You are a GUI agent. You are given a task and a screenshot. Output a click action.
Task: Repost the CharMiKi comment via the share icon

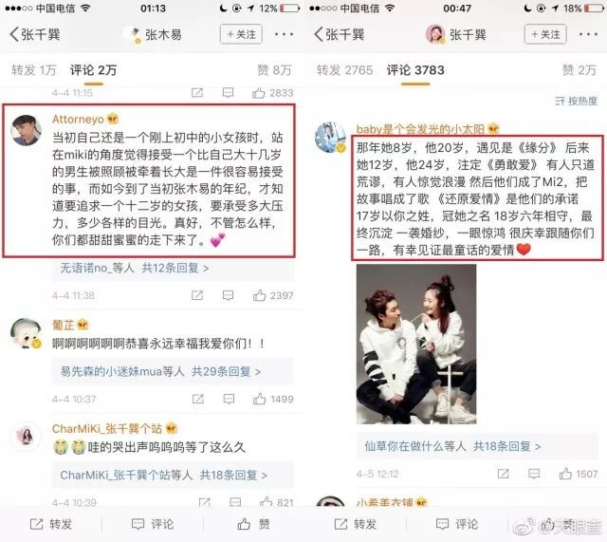[204, 502]
